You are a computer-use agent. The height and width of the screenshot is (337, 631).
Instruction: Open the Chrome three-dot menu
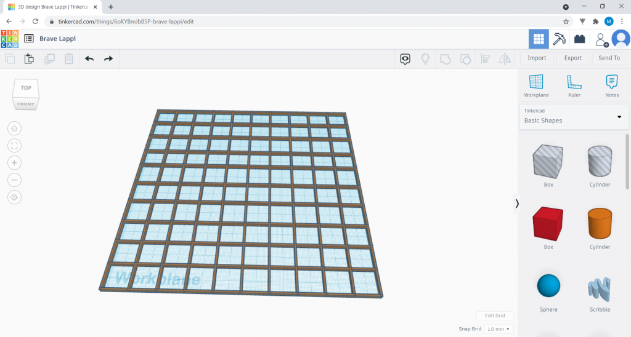click(x=622, y=22)
